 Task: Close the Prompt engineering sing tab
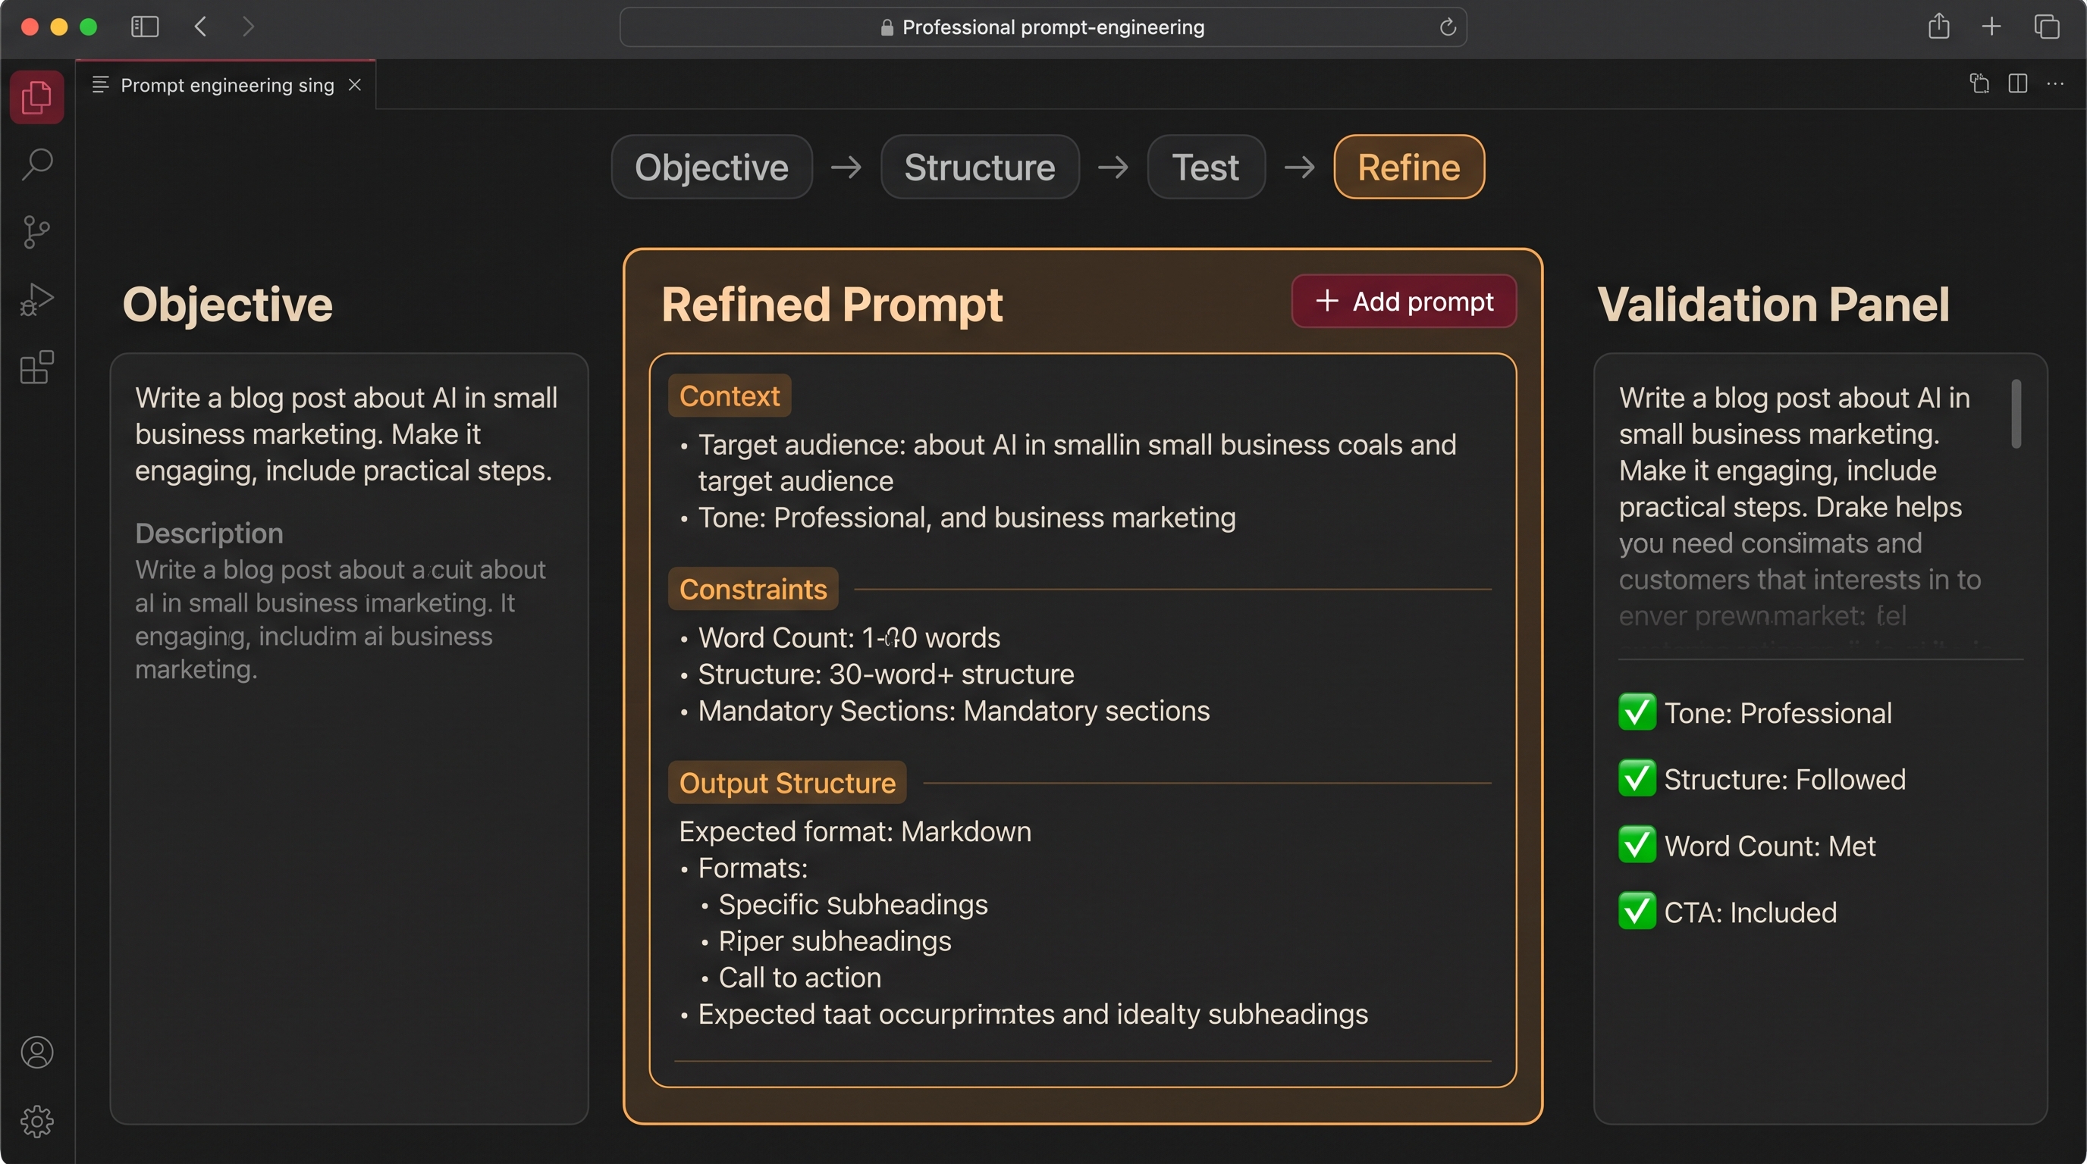[355, 85]
